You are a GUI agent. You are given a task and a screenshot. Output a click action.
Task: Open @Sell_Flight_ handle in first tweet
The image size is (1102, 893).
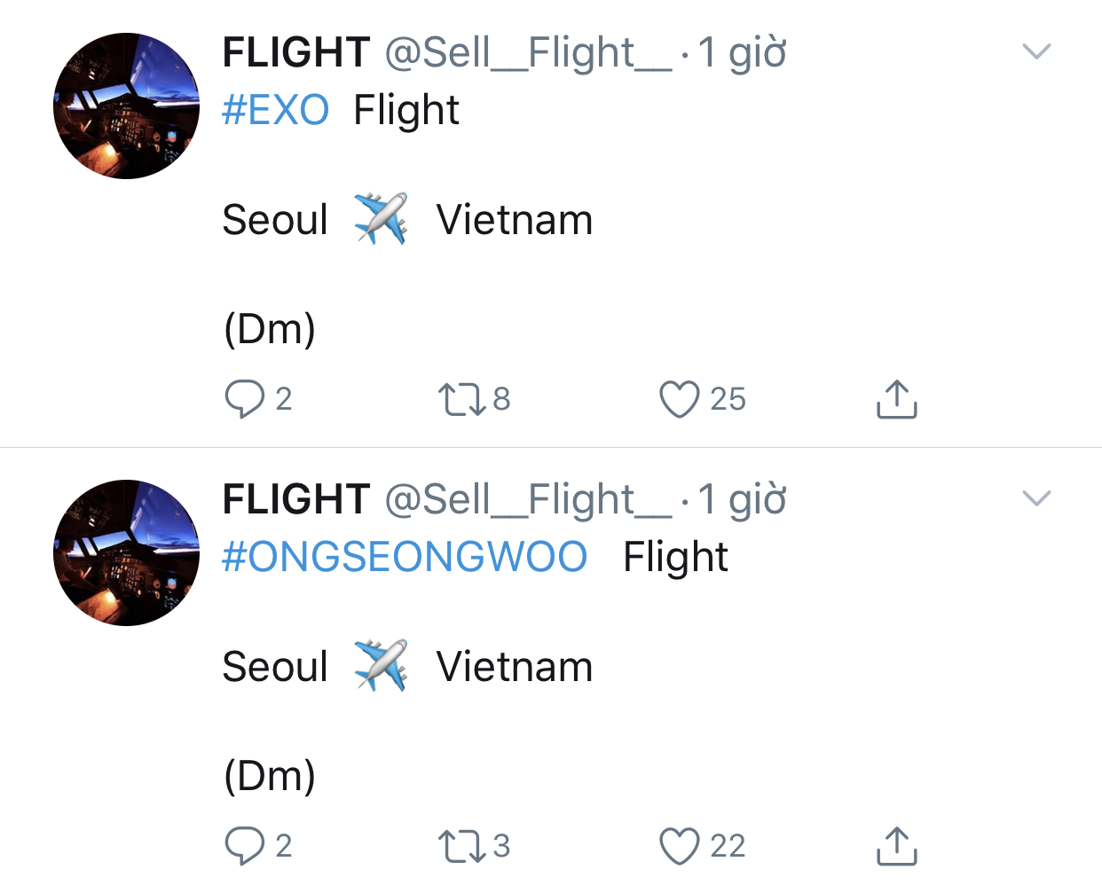tap(528, 53)
